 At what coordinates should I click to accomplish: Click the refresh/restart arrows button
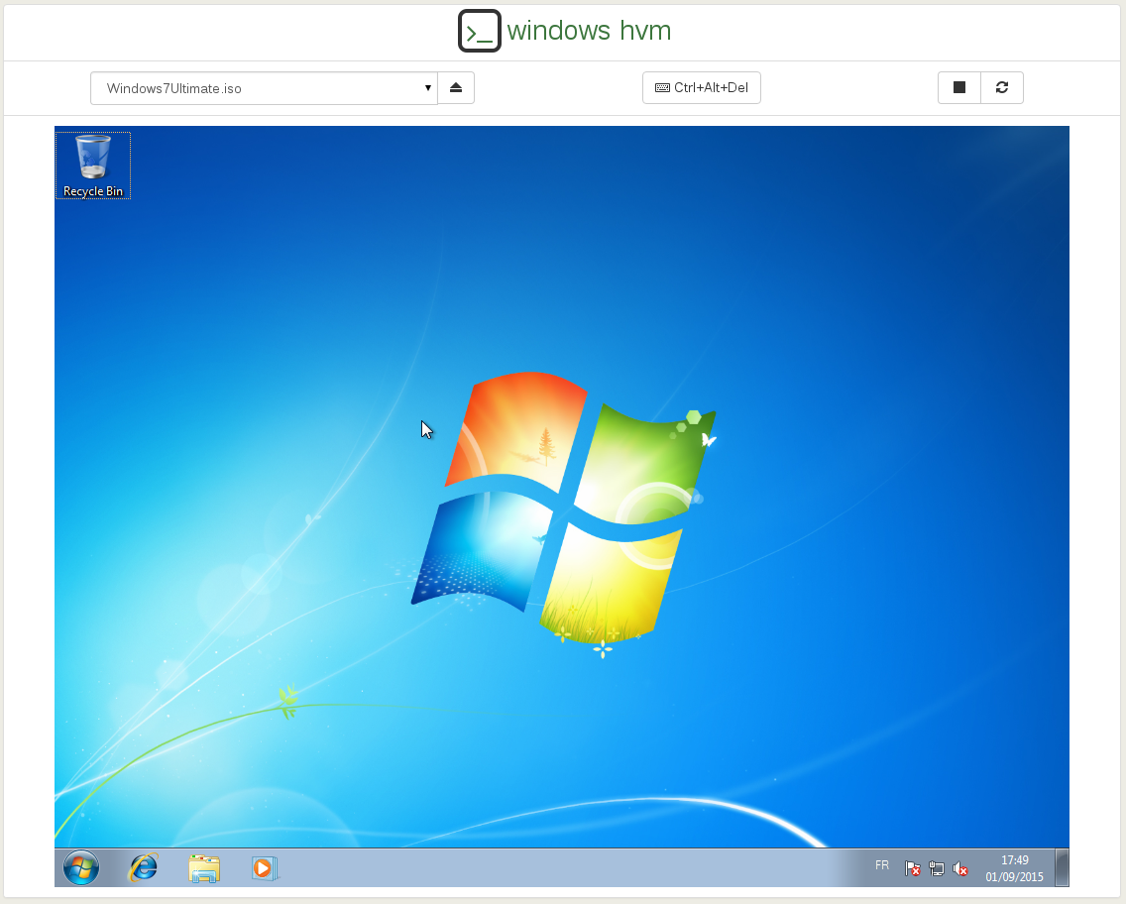coord(1002,87)
